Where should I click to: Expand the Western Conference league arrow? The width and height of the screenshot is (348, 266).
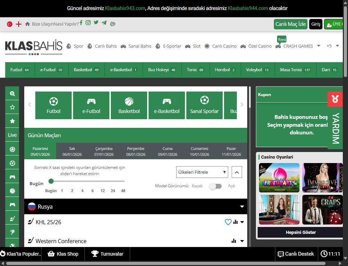click(242, 241)
